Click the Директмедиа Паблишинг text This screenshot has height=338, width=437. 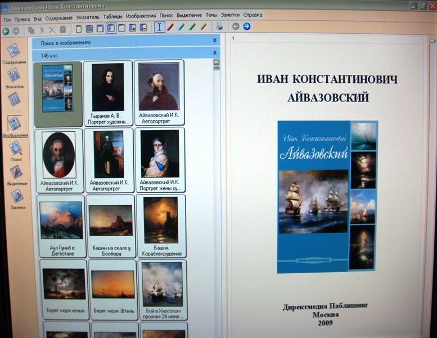point(325,306)
